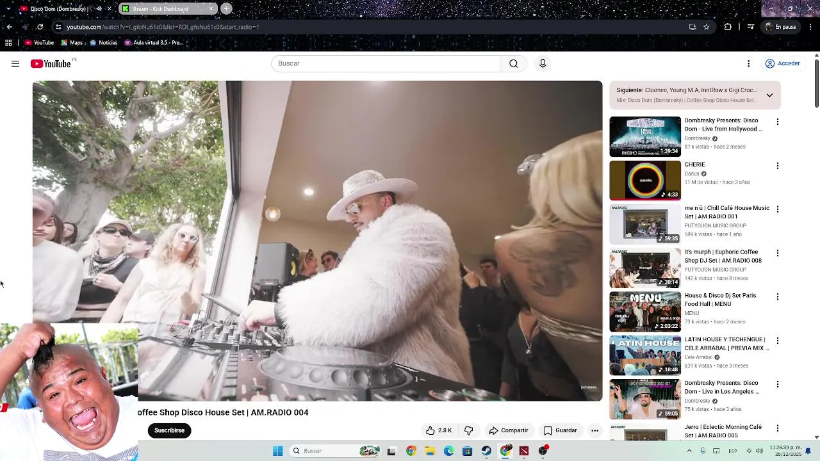Click the taskbar Buscar search box
Screen dimensions: 820x461
coord(335,451)
